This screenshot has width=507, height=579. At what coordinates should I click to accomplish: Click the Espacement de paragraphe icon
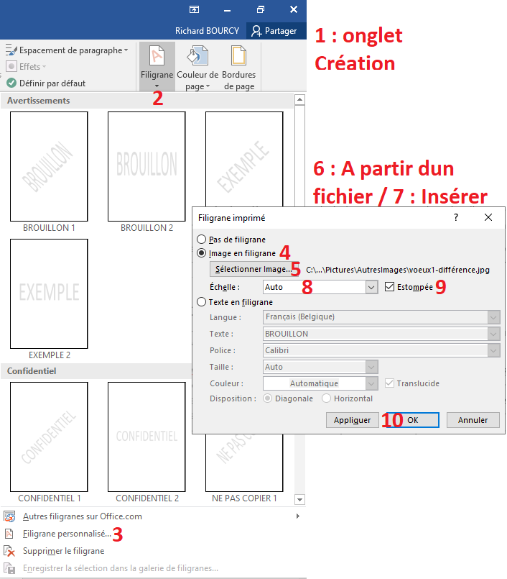pyautogui.click(x=11, y=50)
